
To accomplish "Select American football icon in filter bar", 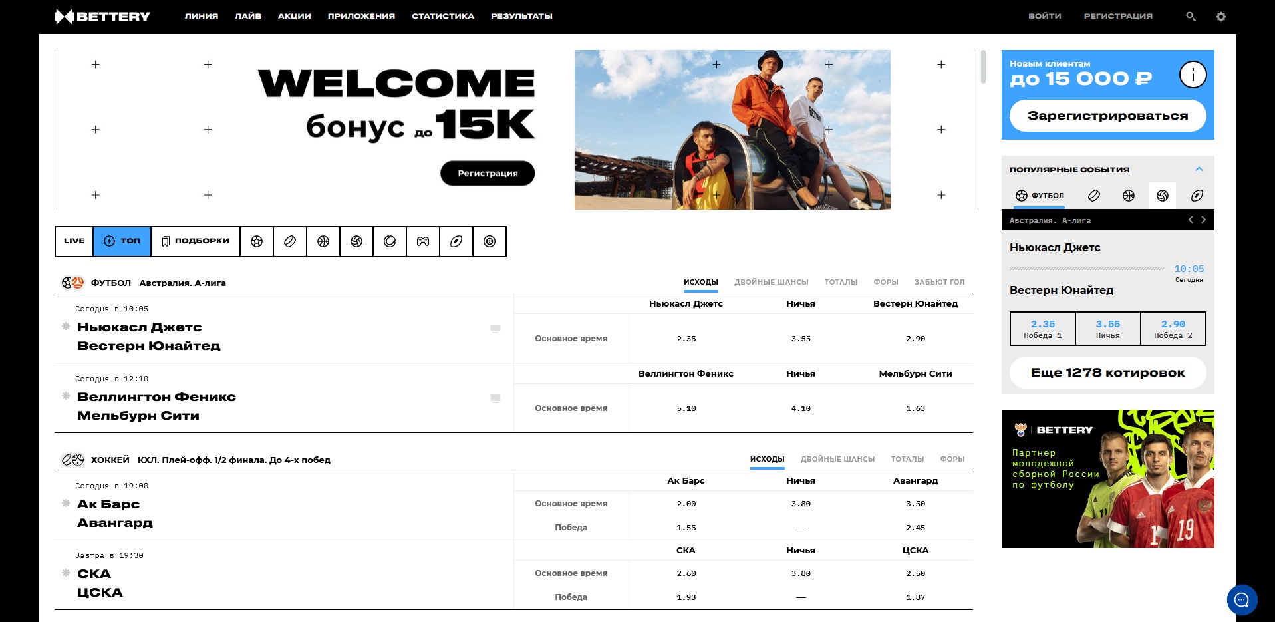I will tap(456, 241).
